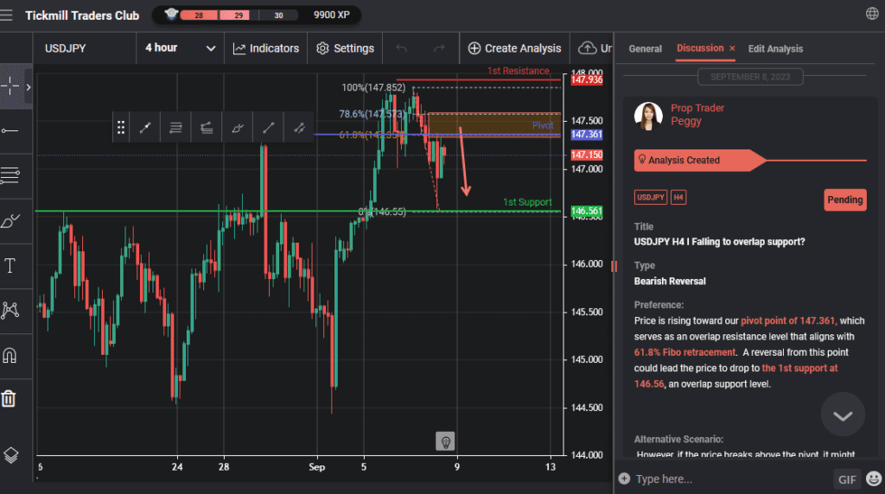Select the Fibonacci retracement tool

10,175
